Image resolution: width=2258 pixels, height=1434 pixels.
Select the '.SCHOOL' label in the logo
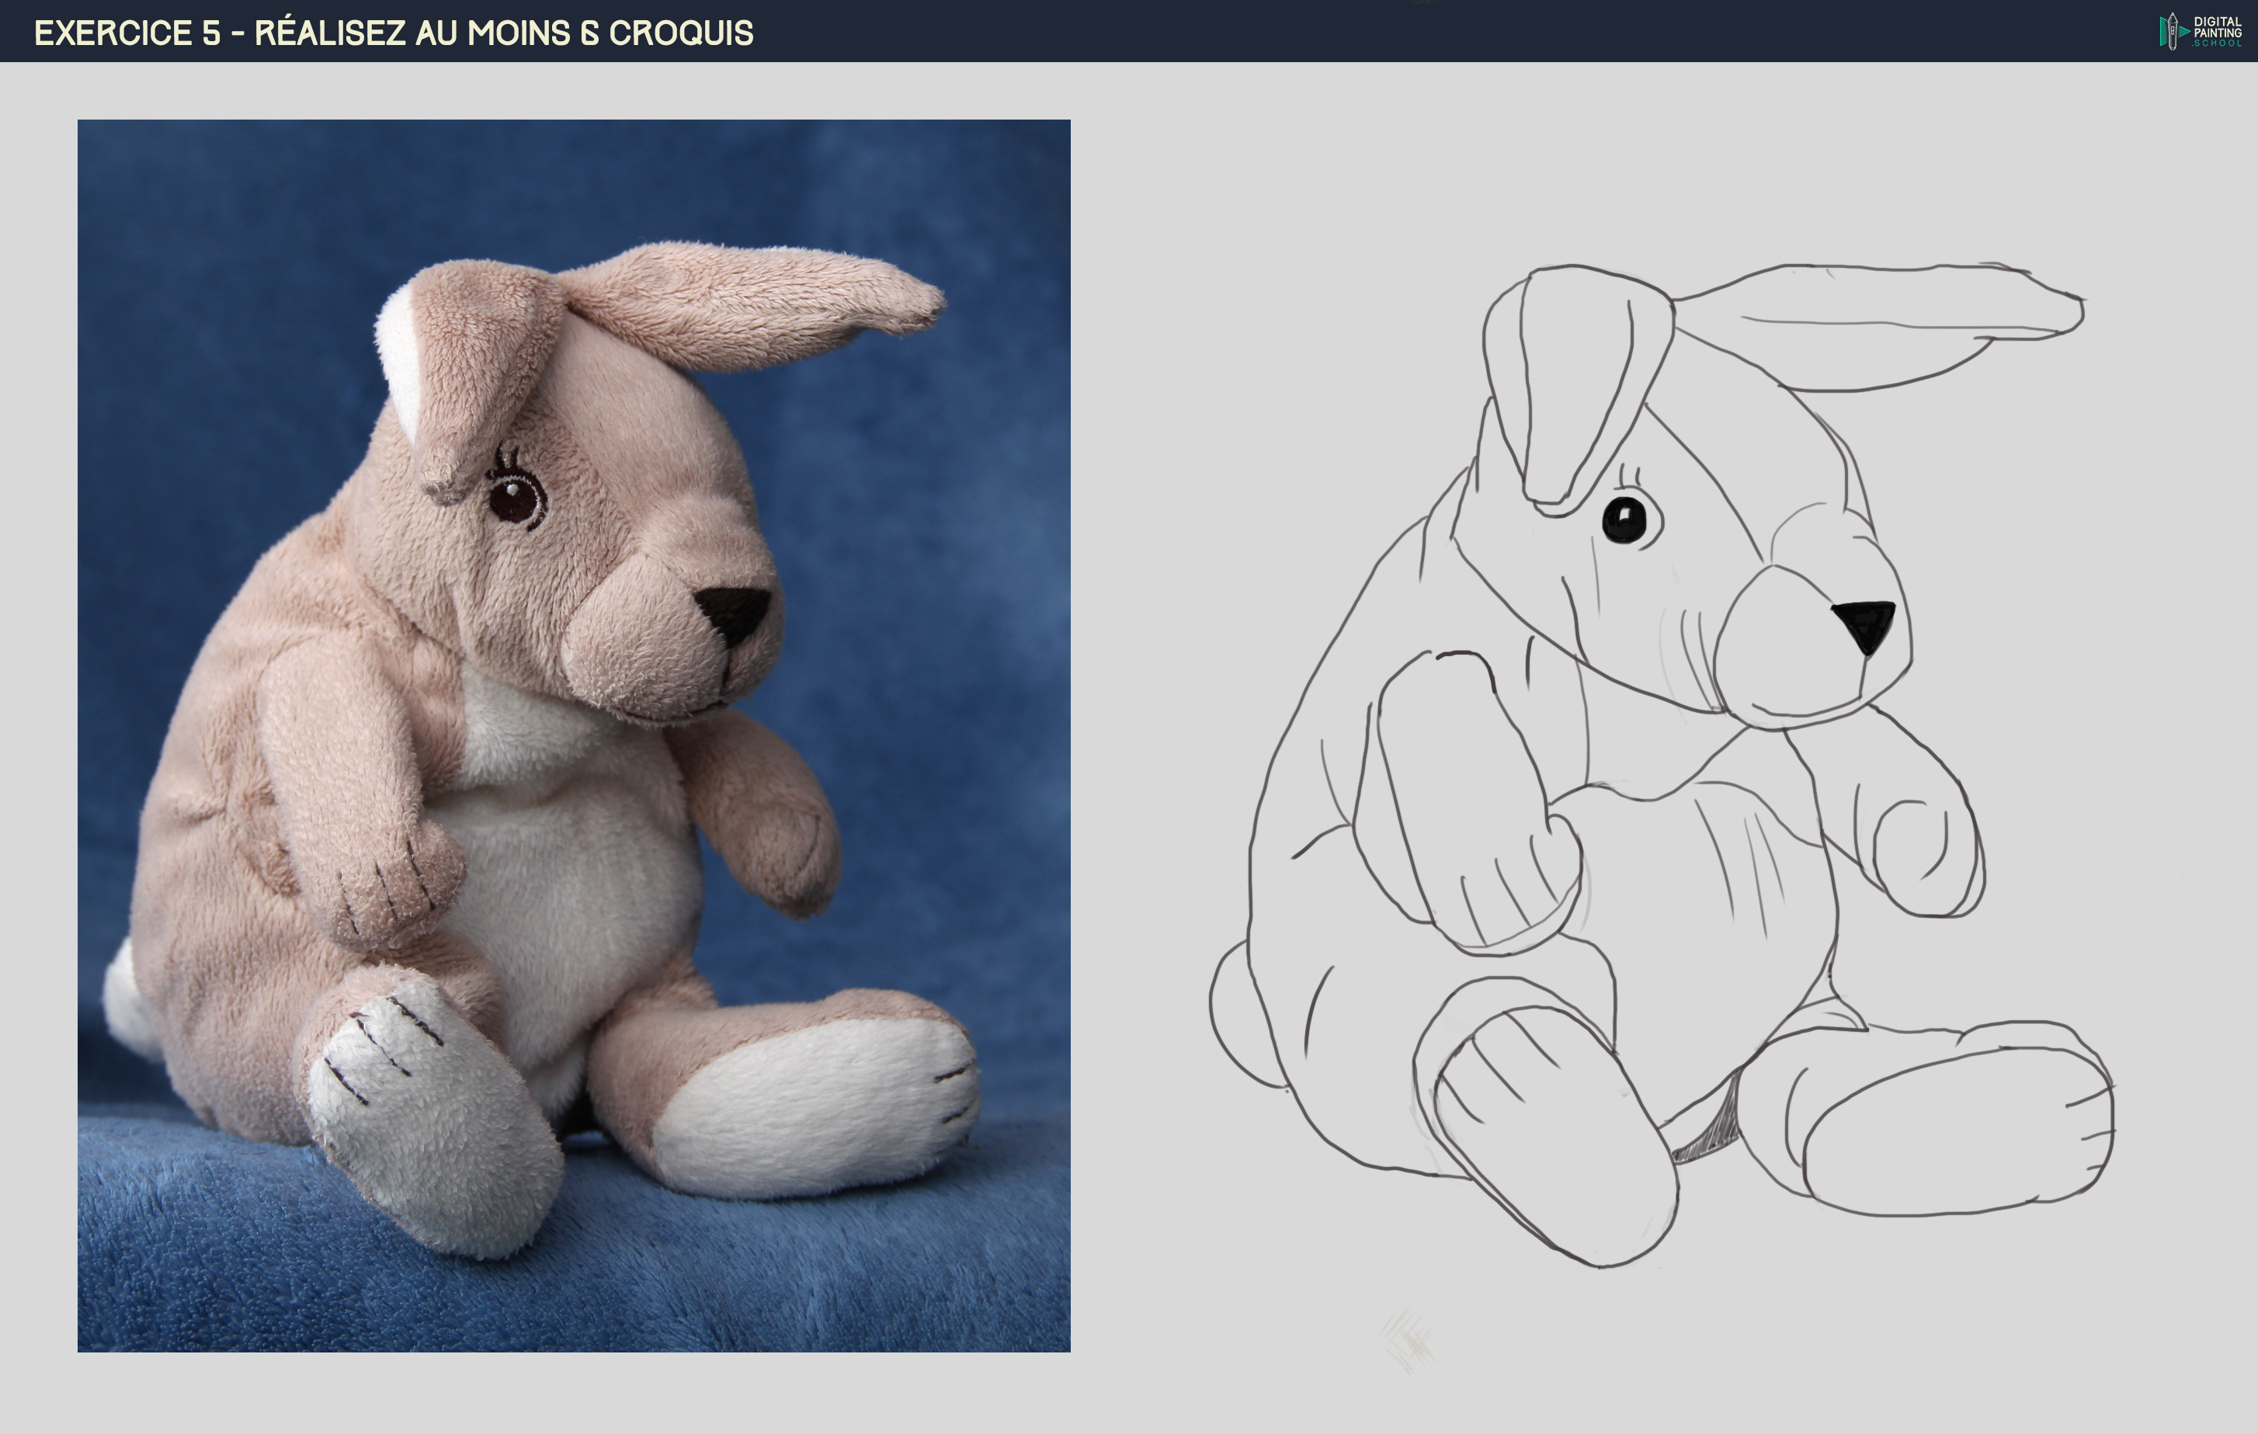coord(2218,44)
